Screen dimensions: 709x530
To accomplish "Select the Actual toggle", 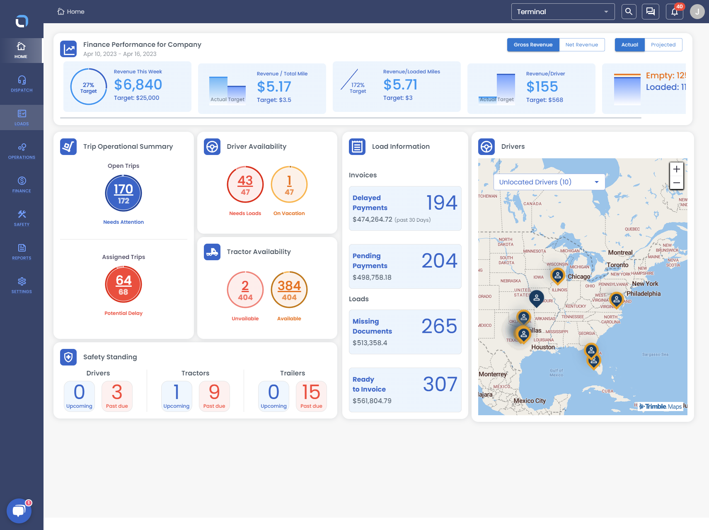I will [x=629, y=45].
